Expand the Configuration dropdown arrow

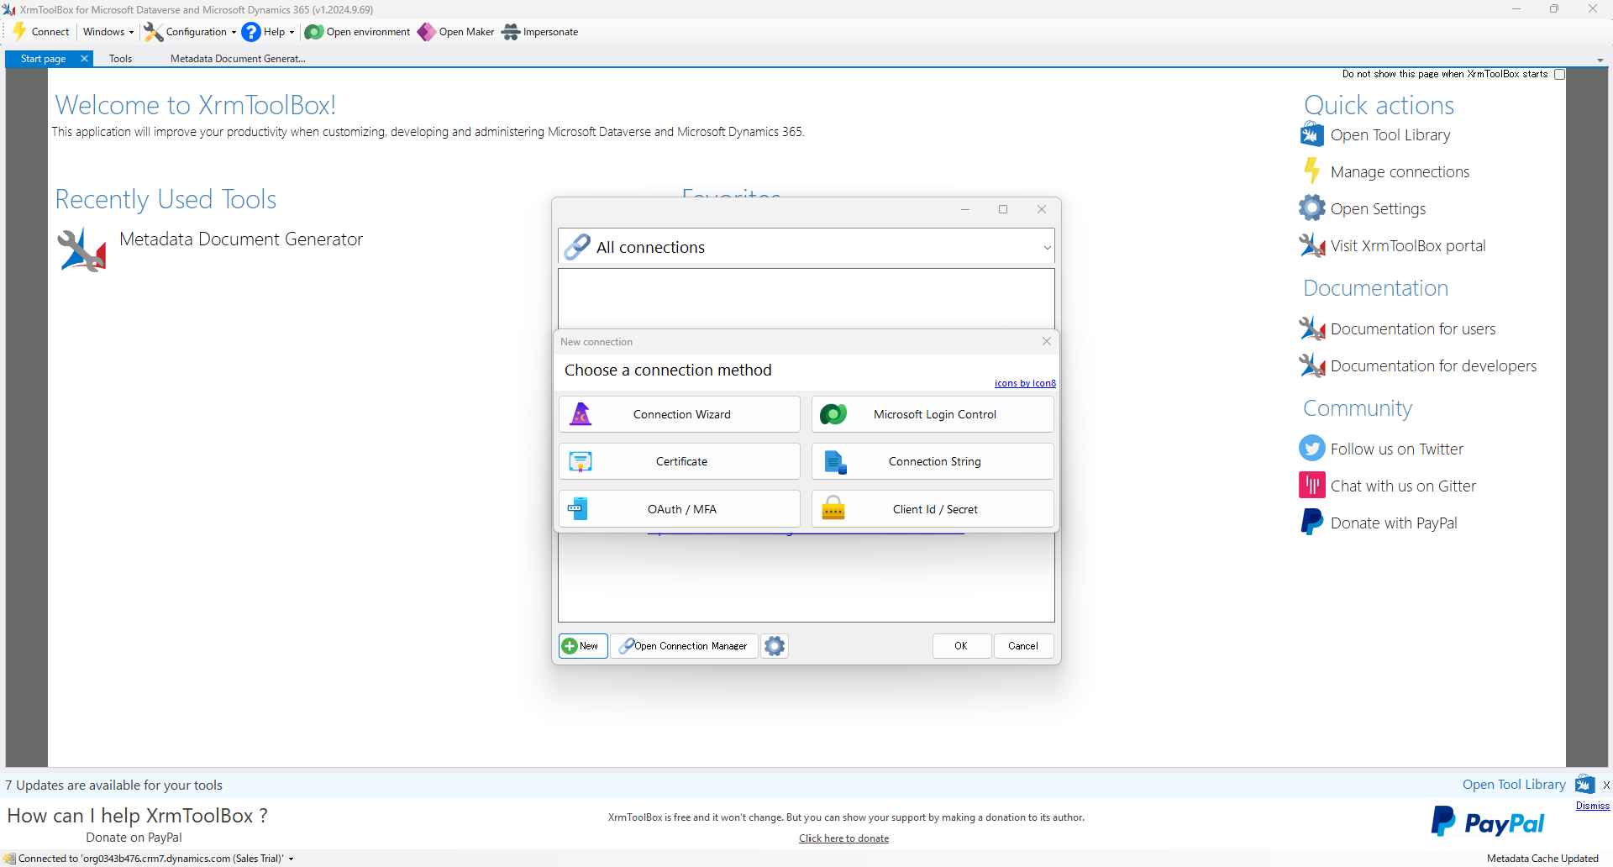[x=234, y=32]
